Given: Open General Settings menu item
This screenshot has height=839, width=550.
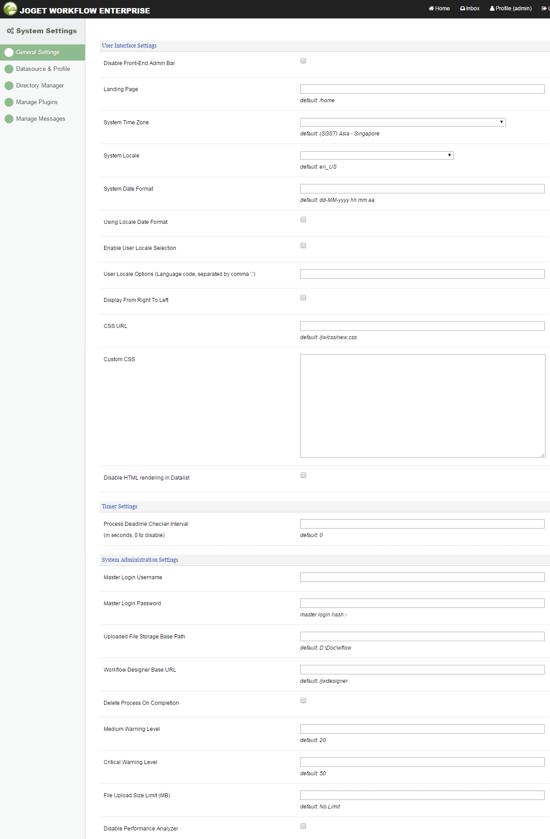Looking at the screenshot, I should pyautogui.click(x=38, y=52).
